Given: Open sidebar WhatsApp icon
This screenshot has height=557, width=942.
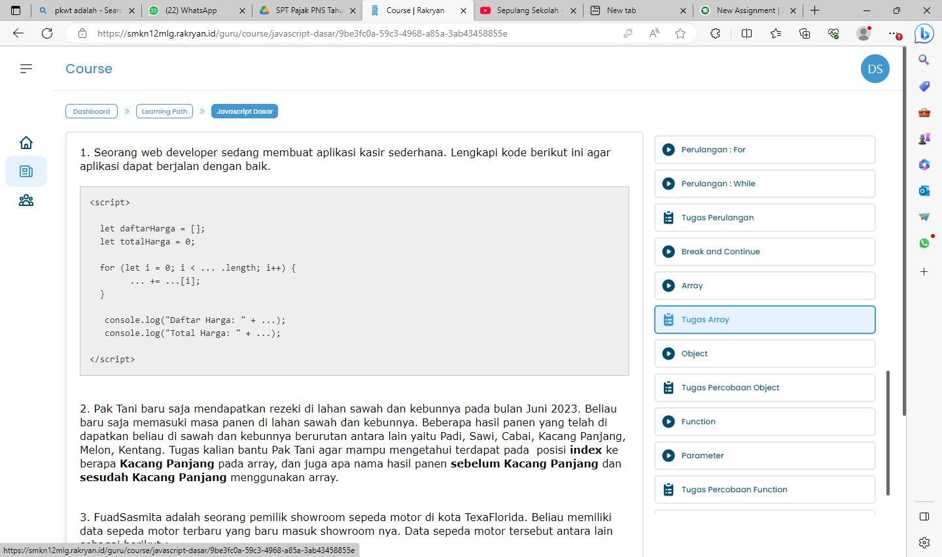Looking at the screenshot, I should [924, 243].
